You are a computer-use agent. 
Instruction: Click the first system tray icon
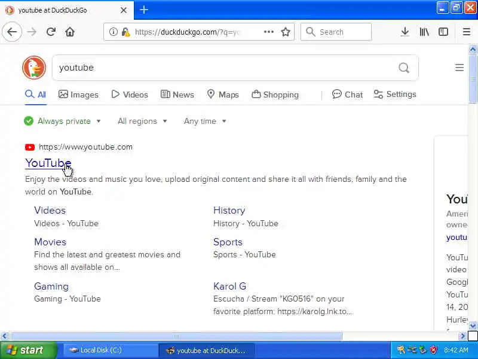pos(401,350)
